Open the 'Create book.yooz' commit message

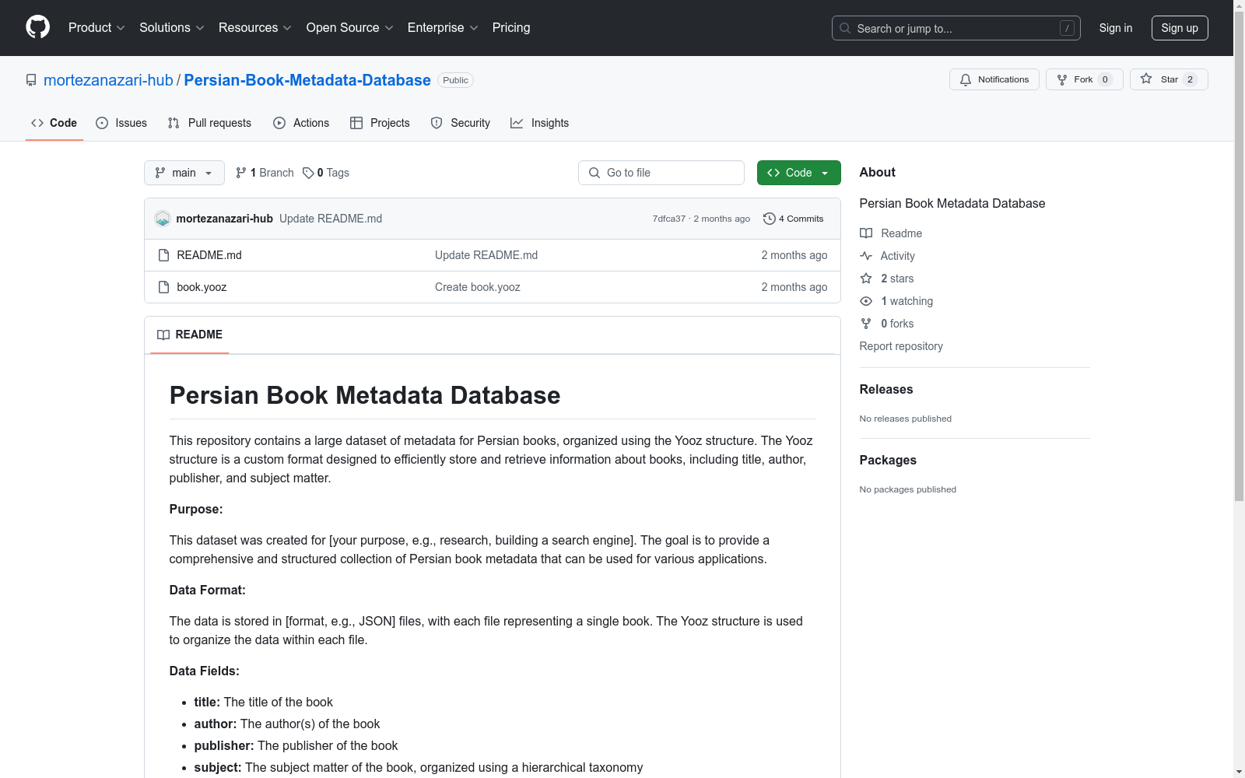(478, 287)
